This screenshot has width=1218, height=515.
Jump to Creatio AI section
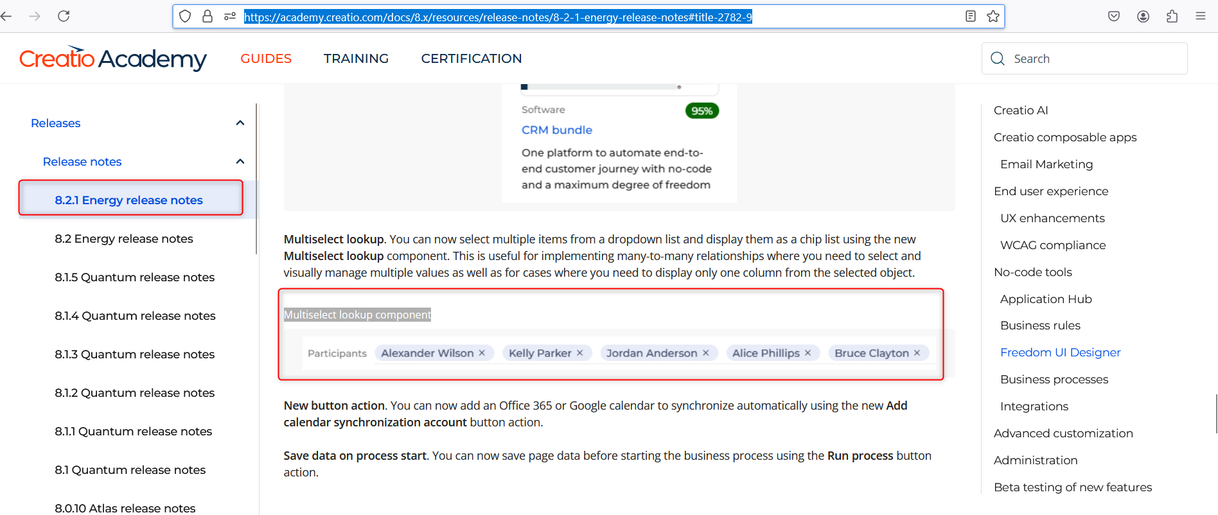pos(1021,110)
